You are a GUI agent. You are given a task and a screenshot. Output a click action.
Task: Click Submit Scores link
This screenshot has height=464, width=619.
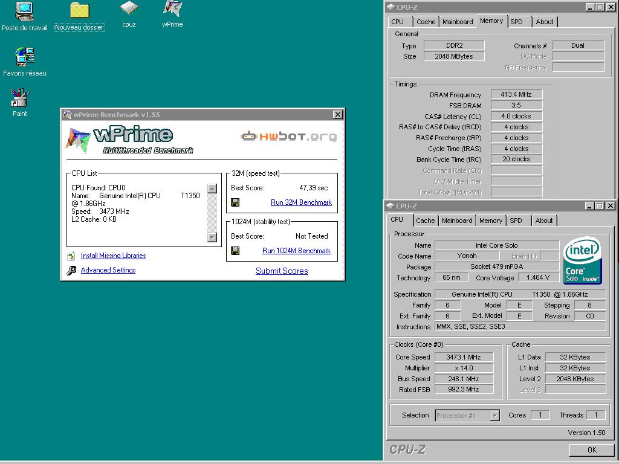coord(282,271)
